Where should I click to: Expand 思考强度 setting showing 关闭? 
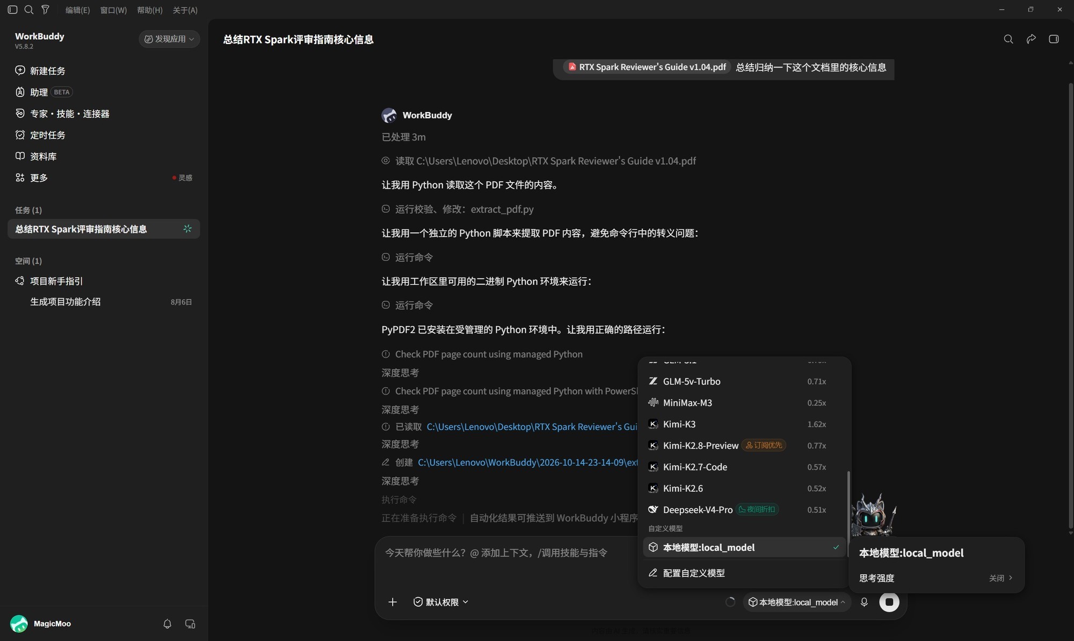click(936, 578)
